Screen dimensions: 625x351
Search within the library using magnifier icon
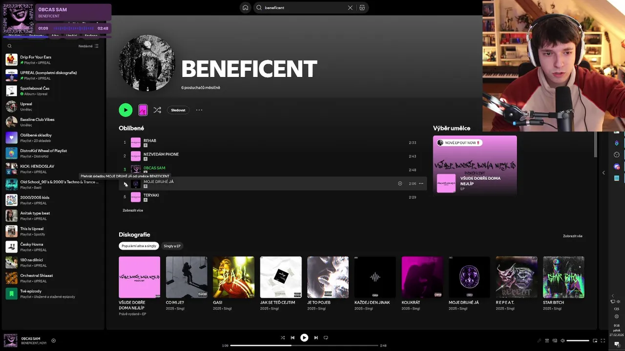tap(9, 46)
